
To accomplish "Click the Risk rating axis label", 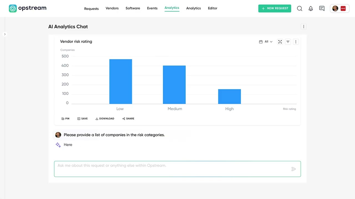I will [x=289, y=109].
